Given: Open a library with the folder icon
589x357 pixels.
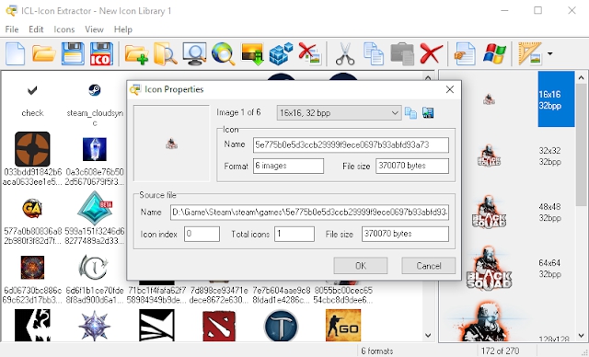Looking at the screenshot, I should tap(43, 54).
